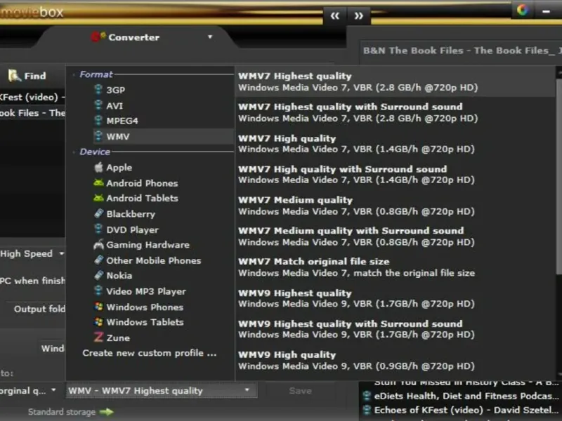Click the AVI format icon
This screenshot has width=562, height=421.
[98, 105]
